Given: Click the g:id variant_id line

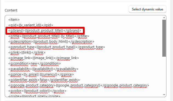Looking at the screenshot, I should 31,25.
